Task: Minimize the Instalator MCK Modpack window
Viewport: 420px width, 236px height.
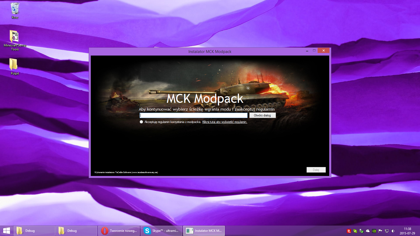Action: tap(307, 51)
